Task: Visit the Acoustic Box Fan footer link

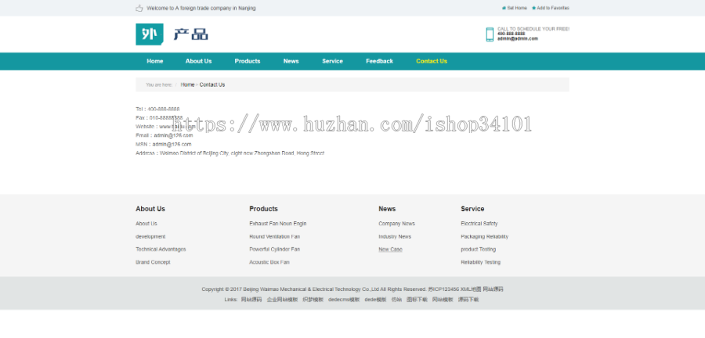Action: pyautogui.click(x=269, y=262)
